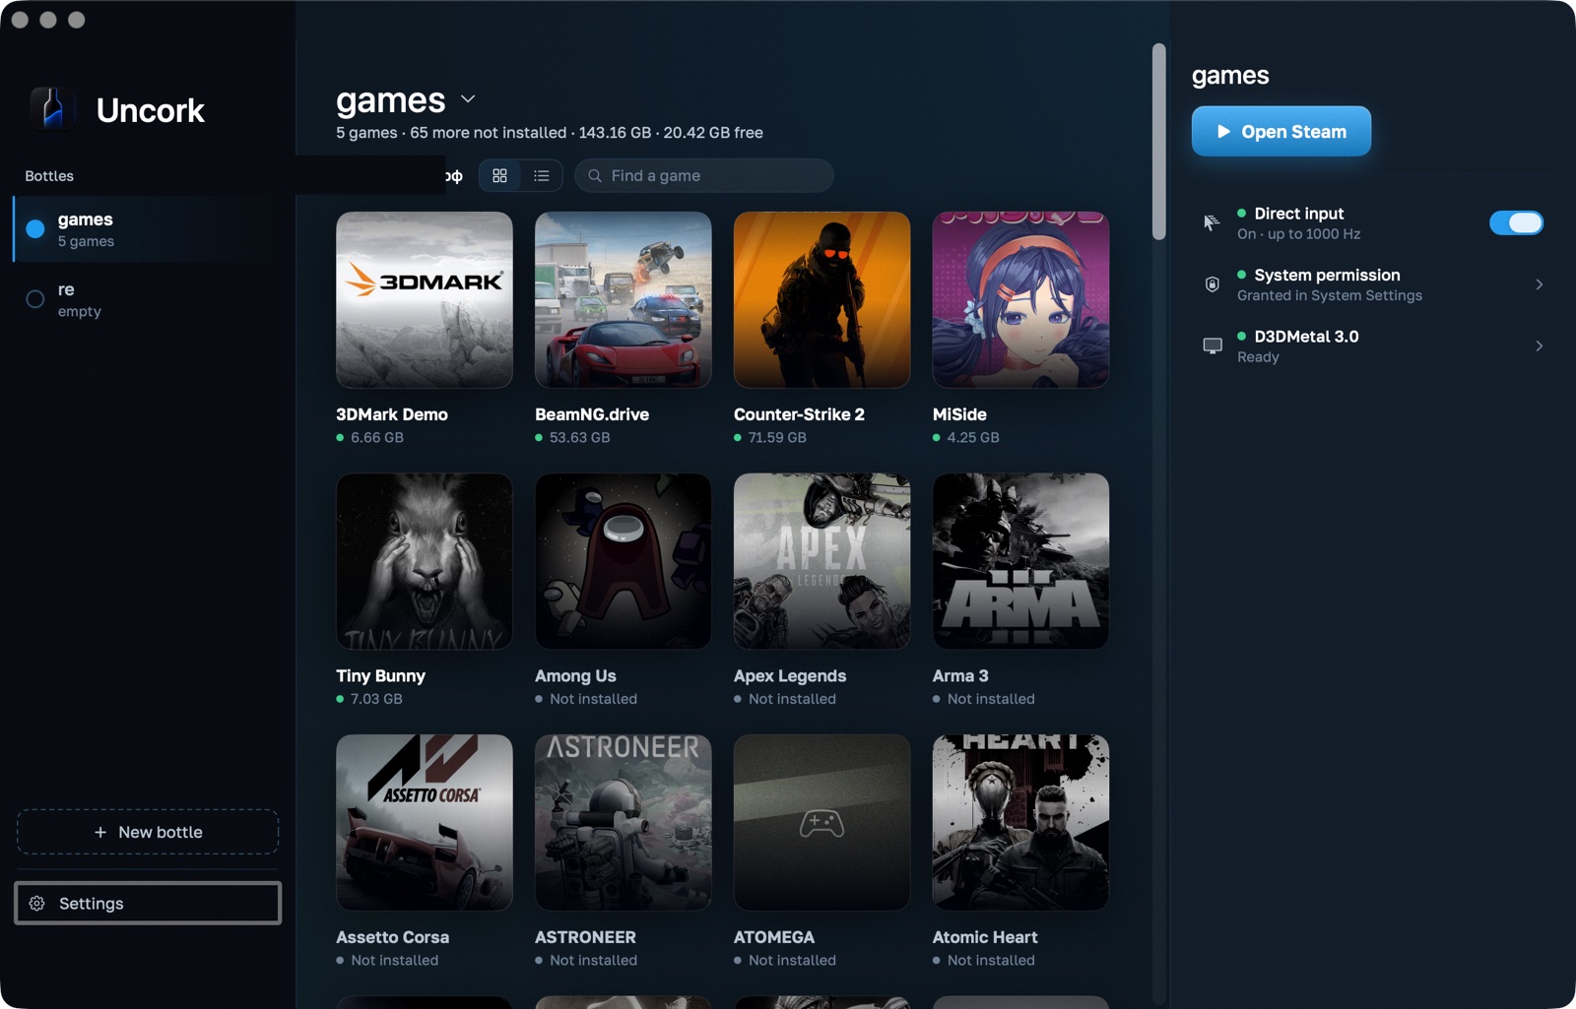This screenshot has width=1576, height=1009.
Task: Click the "ASTRONEER" game title
Action: click(585, 937)
